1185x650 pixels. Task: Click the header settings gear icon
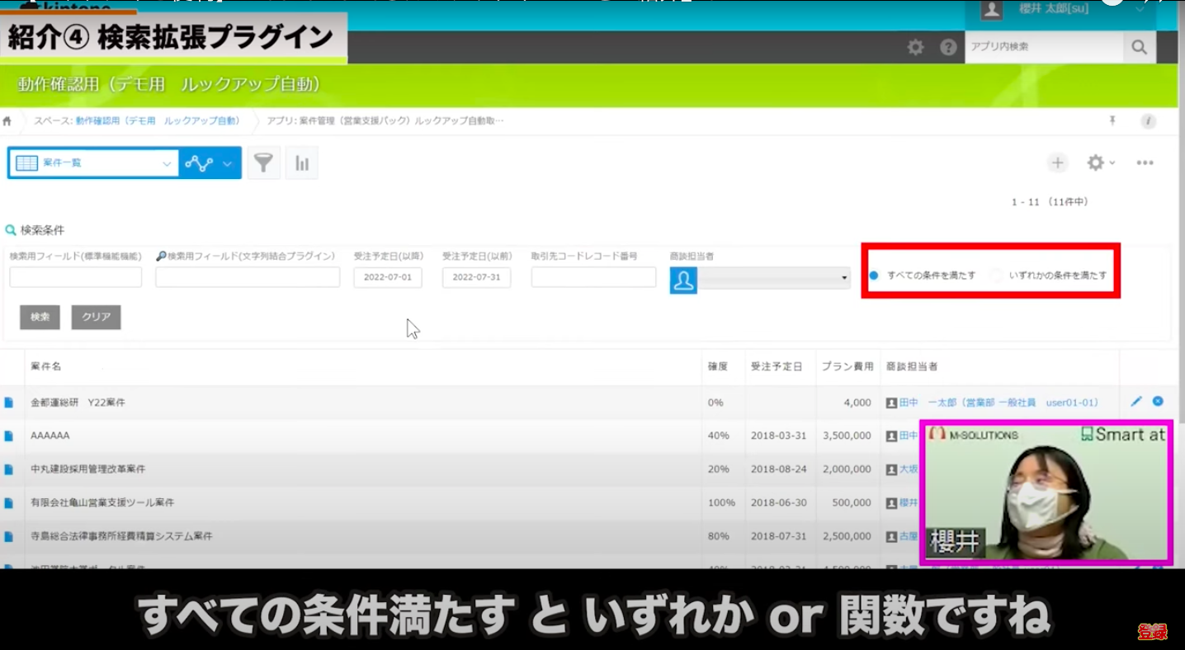[x=915, y=47]
